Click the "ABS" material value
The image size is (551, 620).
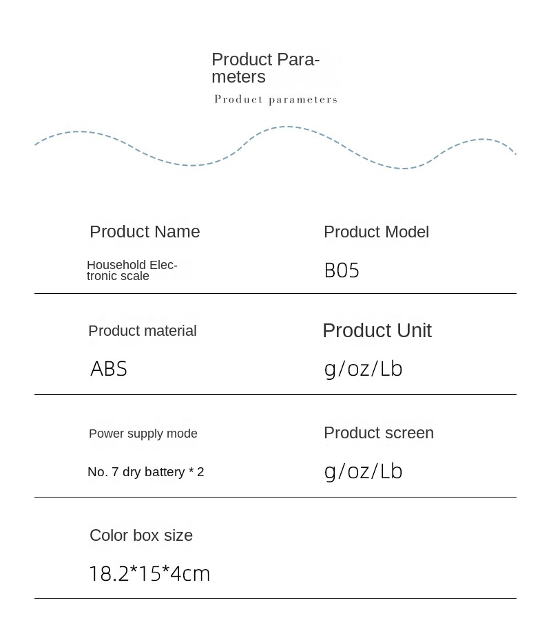click(109, 370)
